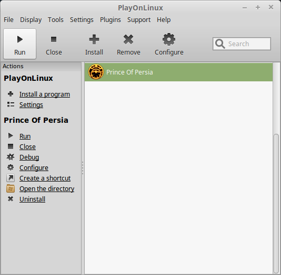Select the Prince Of Persia game icon
This screenshot has height=275, width=281.
click(96, 72)
